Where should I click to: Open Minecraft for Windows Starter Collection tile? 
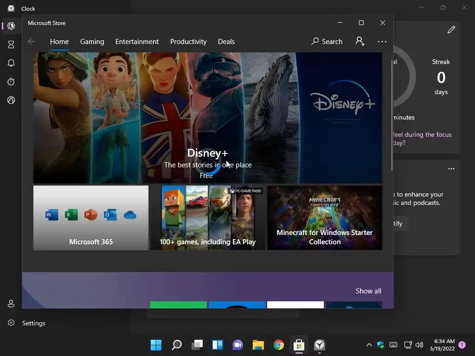click(x=325, y=218)
